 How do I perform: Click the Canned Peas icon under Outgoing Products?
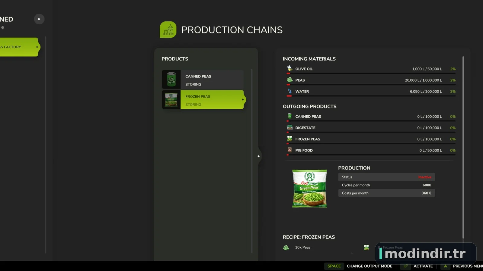290,116
